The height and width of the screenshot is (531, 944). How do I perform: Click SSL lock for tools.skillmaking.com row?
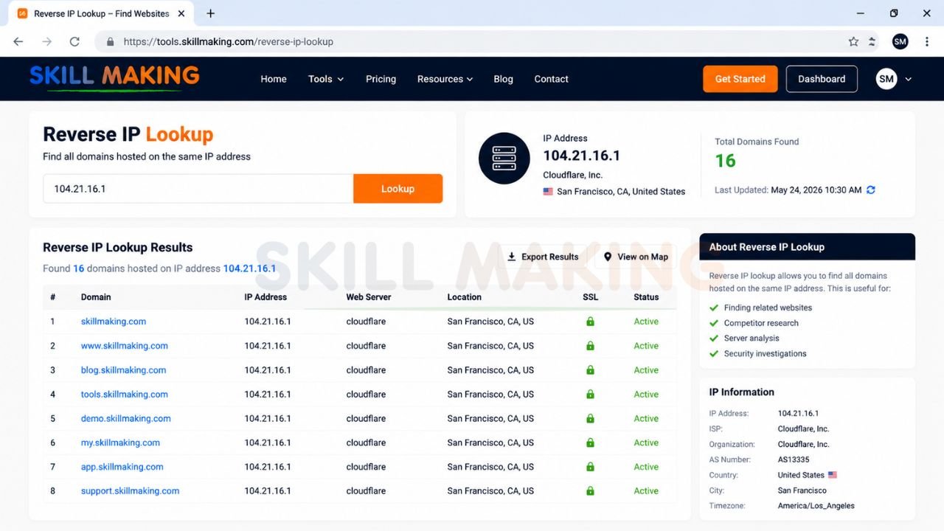tap(590, 395)
